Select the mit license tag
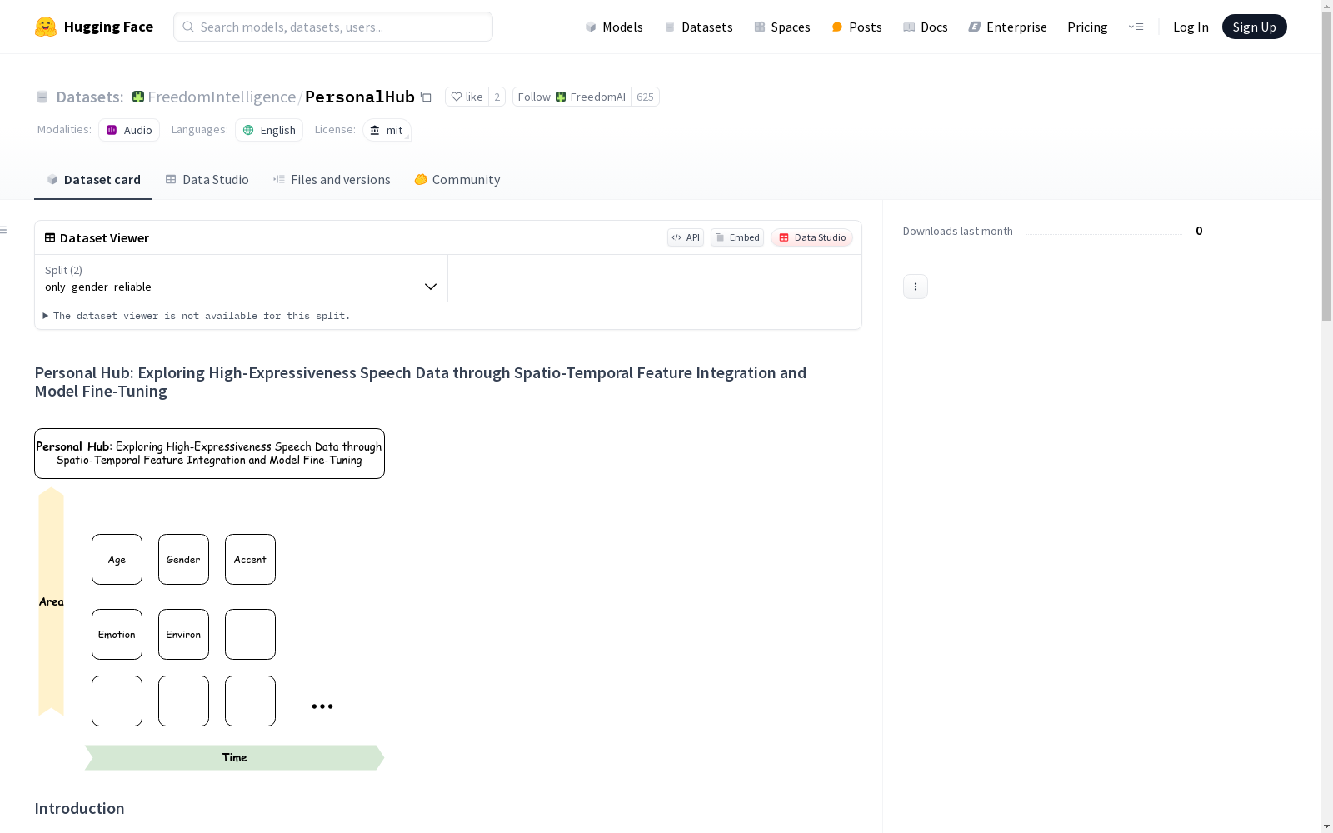This screenshot has height=833, width=1333. tap(387, 130)
